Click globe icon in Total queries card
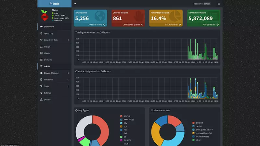The width and height of the screenshot is (260, 146). tap(100, 16)
